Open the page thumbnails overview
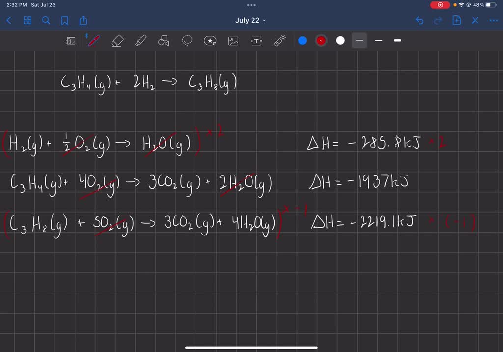Viewport: 503px width, 352px height. [x=28, y=20]
